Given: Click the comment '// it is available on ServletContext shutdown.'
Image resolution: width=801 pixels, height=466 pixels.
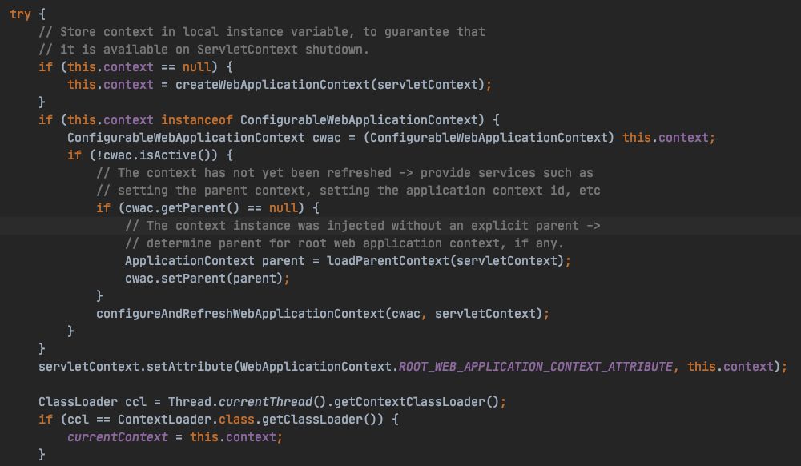Looking at the screenshot, I should [x=203, y=50].
